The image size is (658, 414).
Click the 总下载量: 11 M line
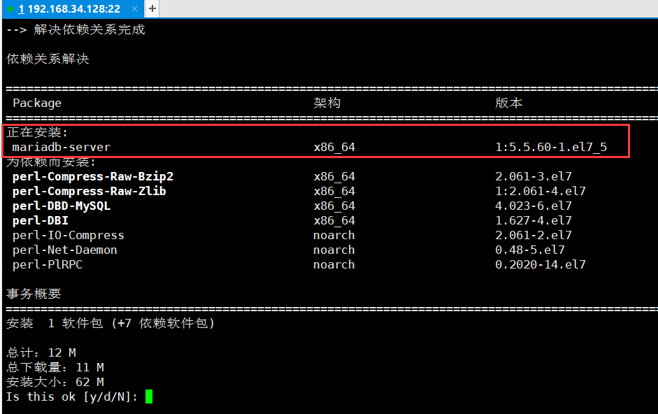pyautogui.click(x=55, y=367)
